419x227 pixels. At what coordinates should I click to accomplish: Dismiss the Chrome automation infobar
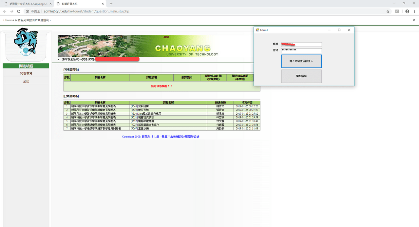coord(414,20)
